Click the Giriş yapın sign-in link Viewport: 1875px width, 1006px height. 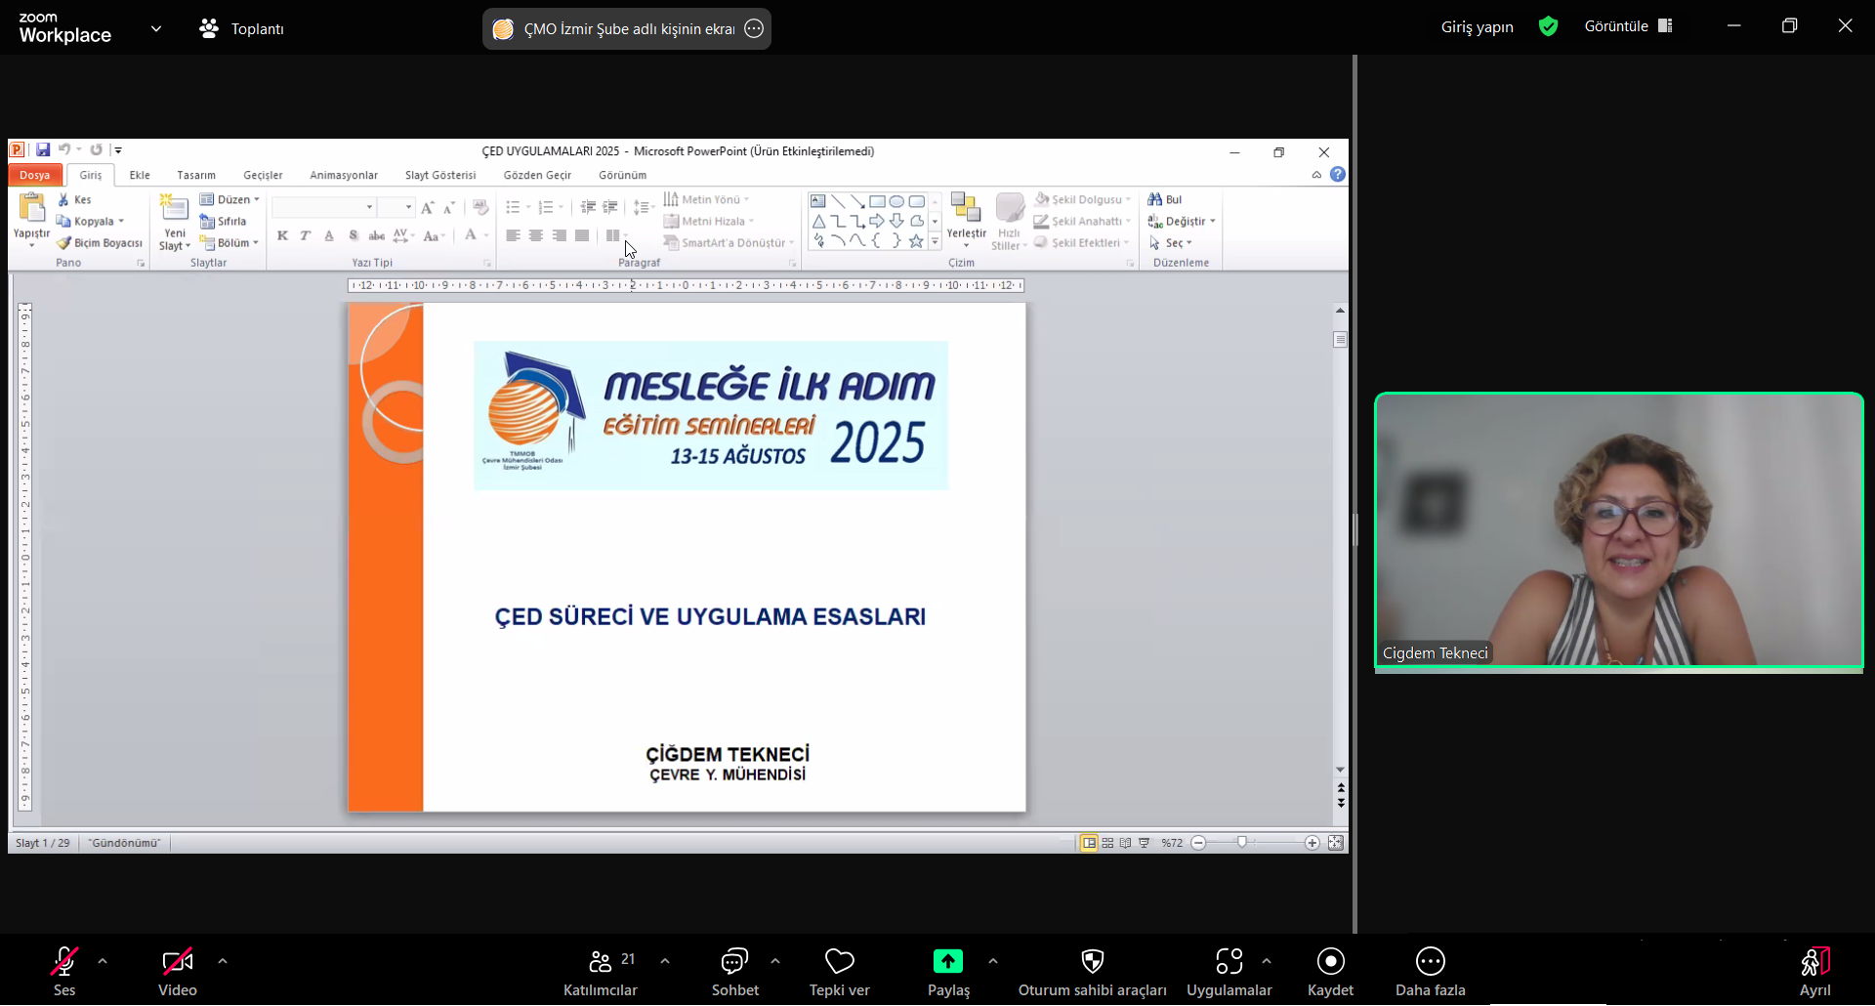[1477, 27]
